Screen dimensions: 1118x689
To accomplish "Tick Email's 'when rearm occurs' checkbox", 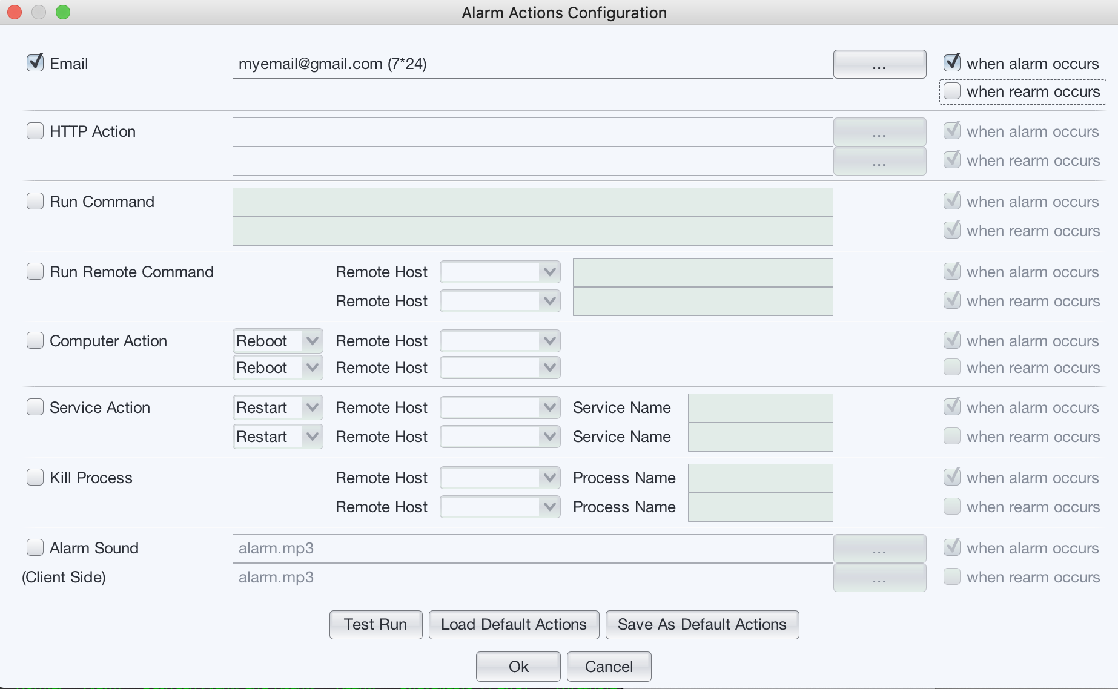I will tap(952, 91).
